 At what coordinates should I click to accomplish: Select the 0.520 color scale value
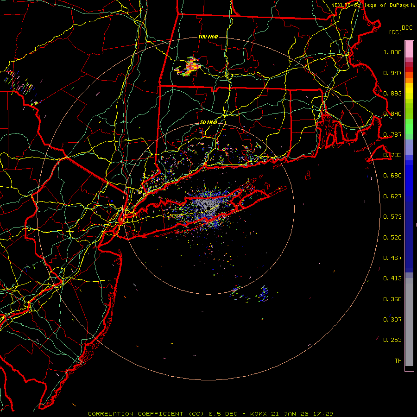coord(392,238)
